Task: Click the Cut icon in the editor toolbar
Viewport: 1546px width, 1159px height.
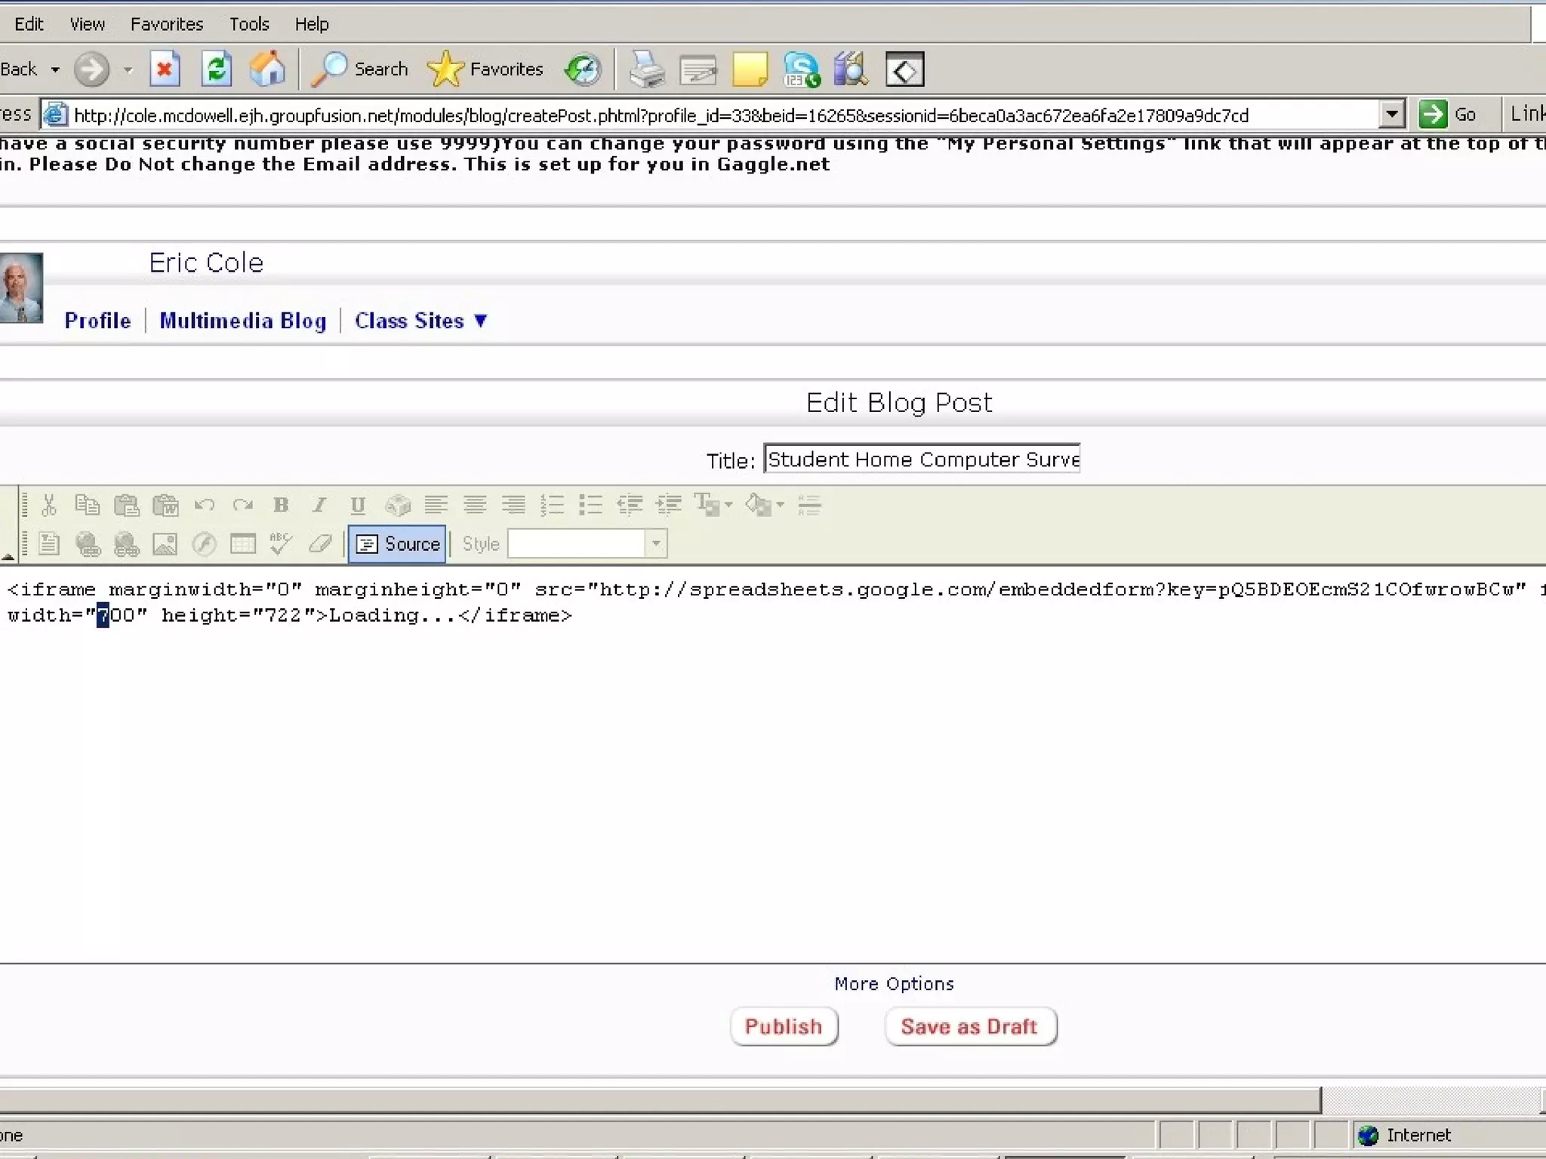Action: click(49, 505)
